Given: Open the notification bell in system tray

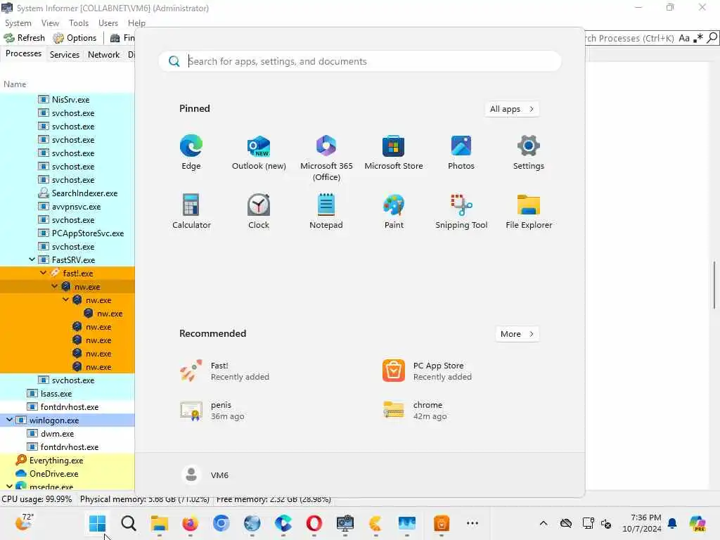Looking at the screenshot, I should [672, 523].
